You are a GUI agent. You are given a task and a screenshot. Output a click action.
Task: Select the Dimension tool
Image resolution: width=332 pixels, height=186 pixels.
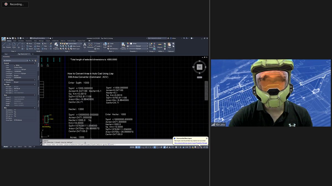90,45
